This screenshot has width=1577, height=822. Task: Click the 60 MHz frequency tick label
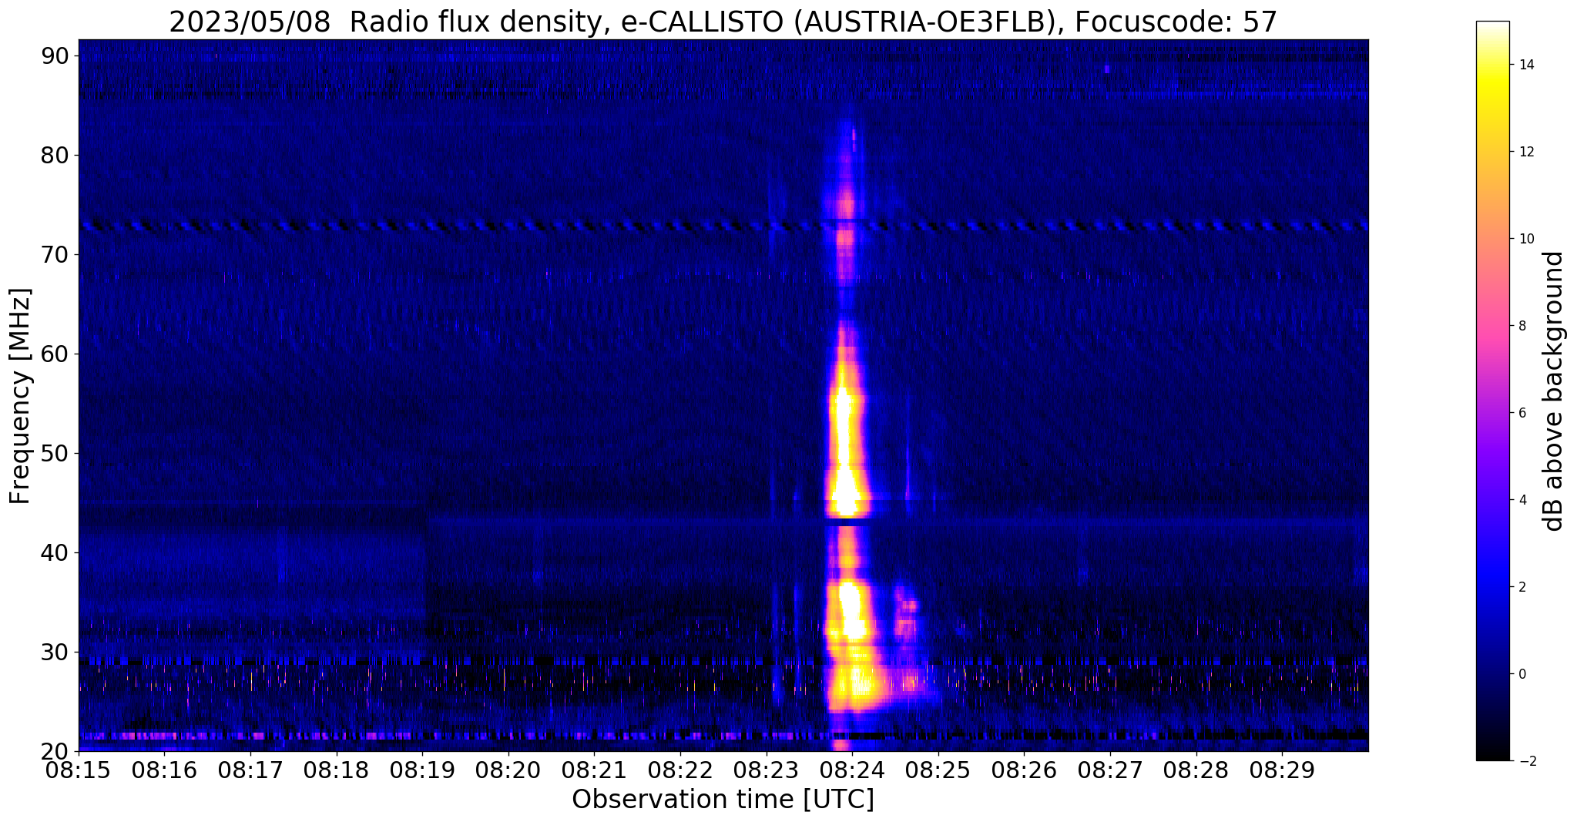click(55, 354)
